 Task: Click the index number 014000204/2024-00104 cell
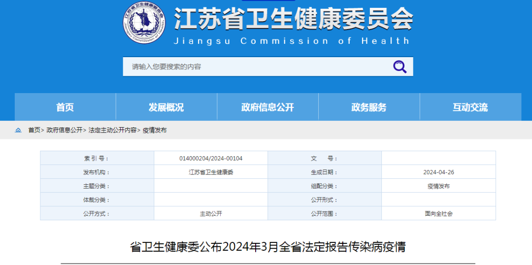(x=211, y=158)
